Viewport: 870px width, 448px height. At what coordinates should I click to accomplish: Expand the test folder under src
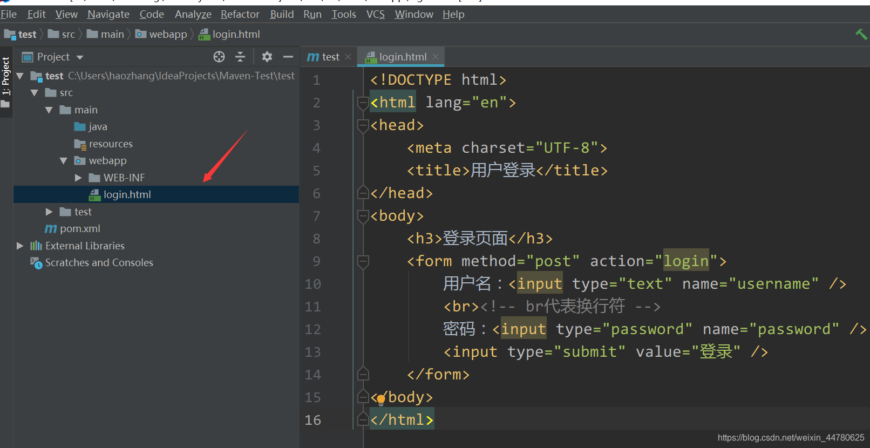[x=49, y=212]
